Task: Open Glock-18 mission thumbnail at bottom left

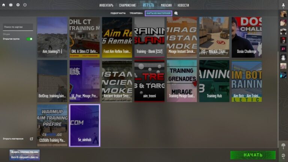Action: tap(25, 155)
